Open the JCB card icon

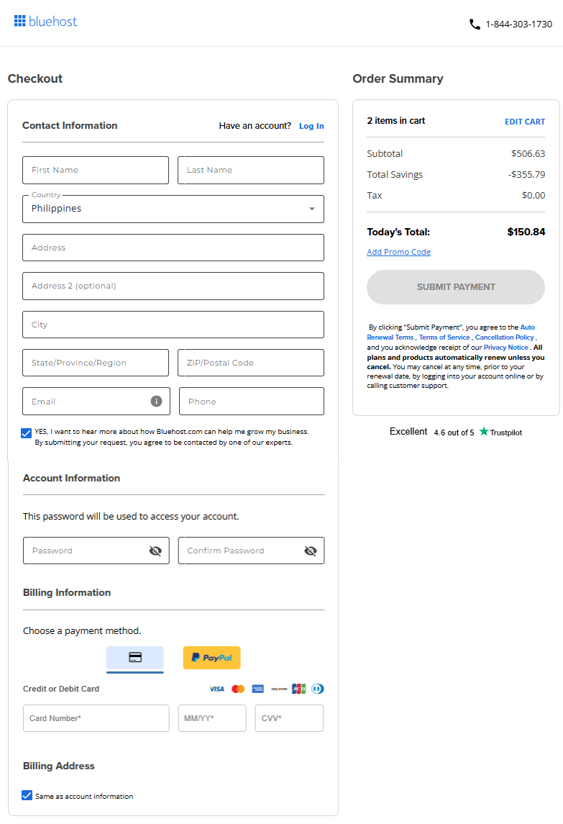pyautogui.click(x=298, y=689)
